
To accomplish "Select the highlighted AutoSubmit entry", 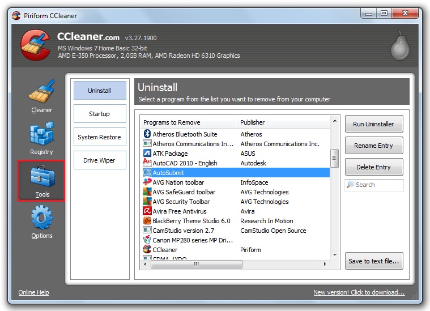I will [236, 173].
